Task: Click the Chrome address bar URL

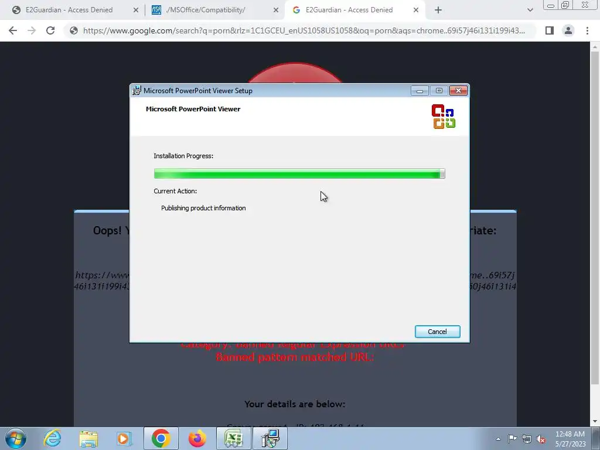Action: click(x=304, y=30)
